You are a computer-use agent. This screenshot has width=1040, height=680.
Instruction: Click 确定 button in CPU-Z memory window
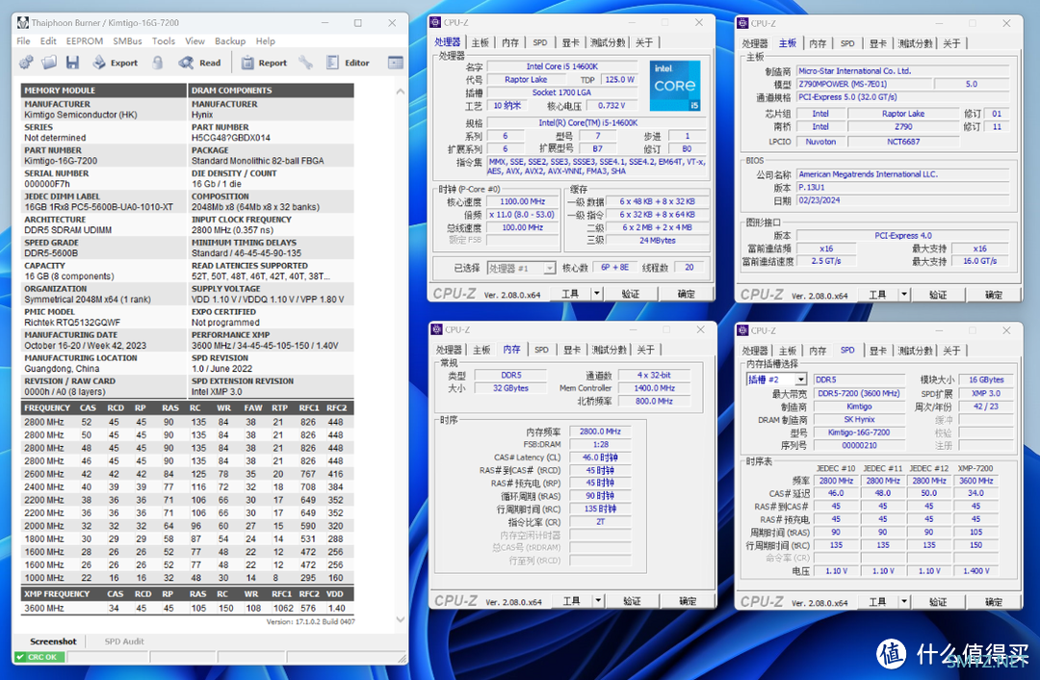pyautogui.click(x=688, y=600)
